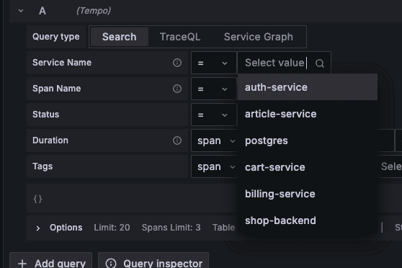Expand the Options section
Viewport: 402px width, 268px height.
[x=38, y=228]
